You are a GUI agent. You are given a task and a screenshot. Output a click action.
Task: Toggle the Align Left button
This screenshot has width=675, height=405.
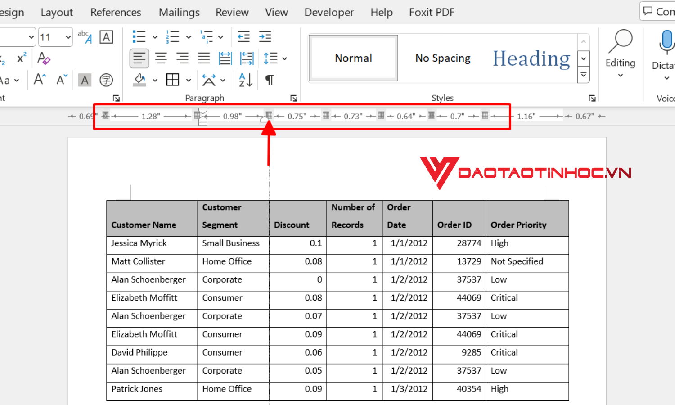(x=139, y=58)
